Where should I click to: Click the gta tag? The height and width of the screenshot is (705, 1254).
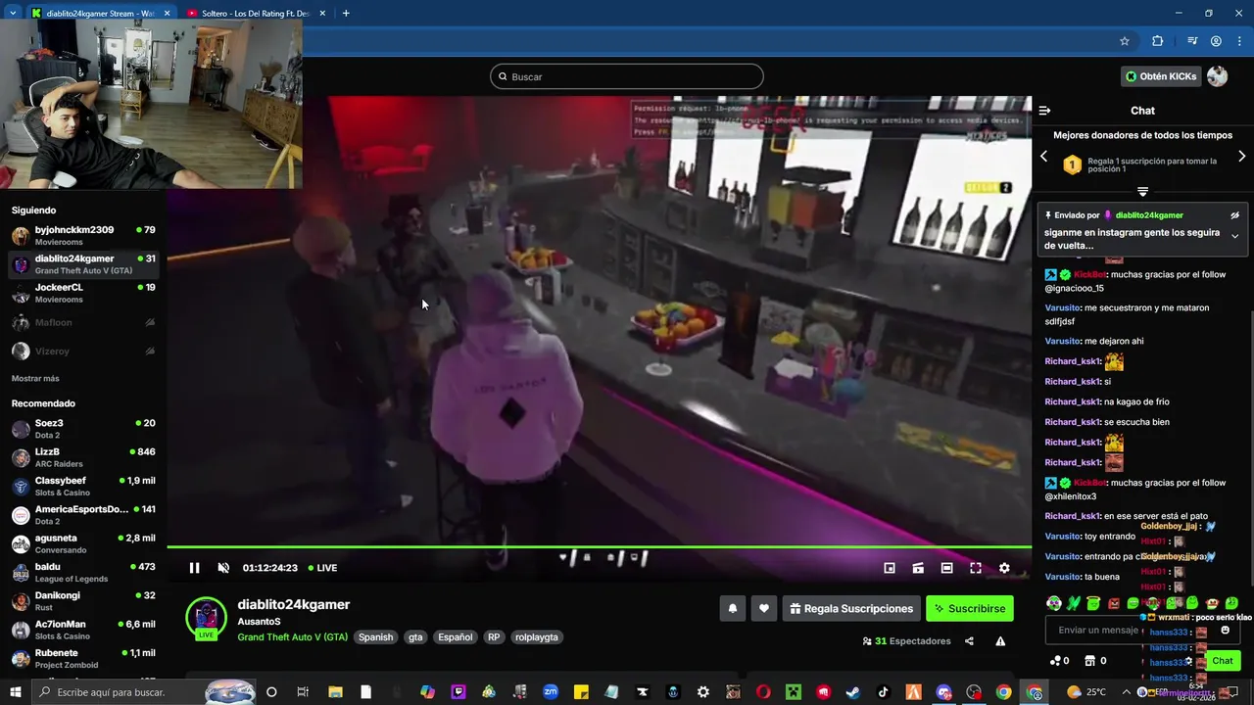[415, 637]
